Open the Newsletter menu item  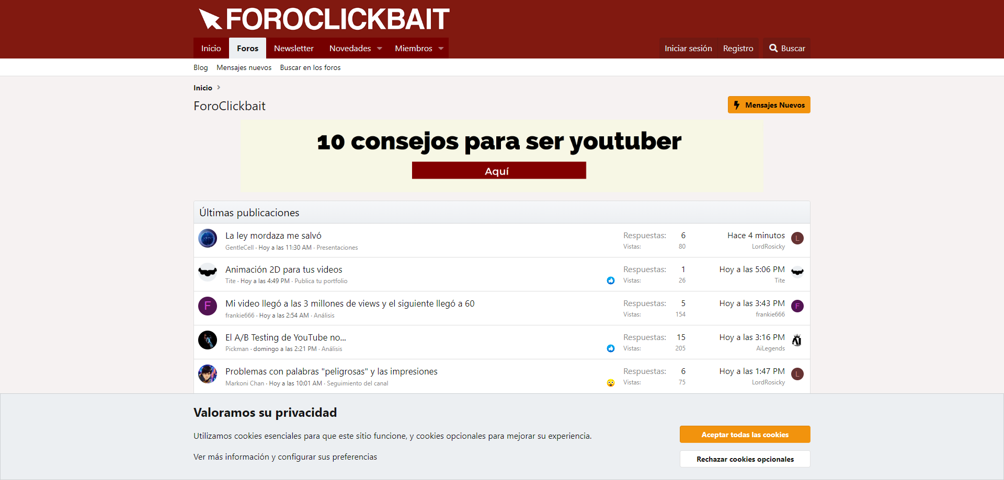click(293, 48)
